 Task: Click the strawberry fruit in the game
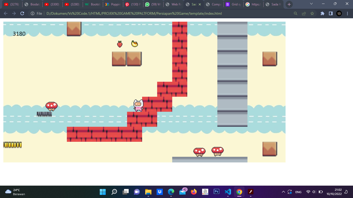point(119,44)
